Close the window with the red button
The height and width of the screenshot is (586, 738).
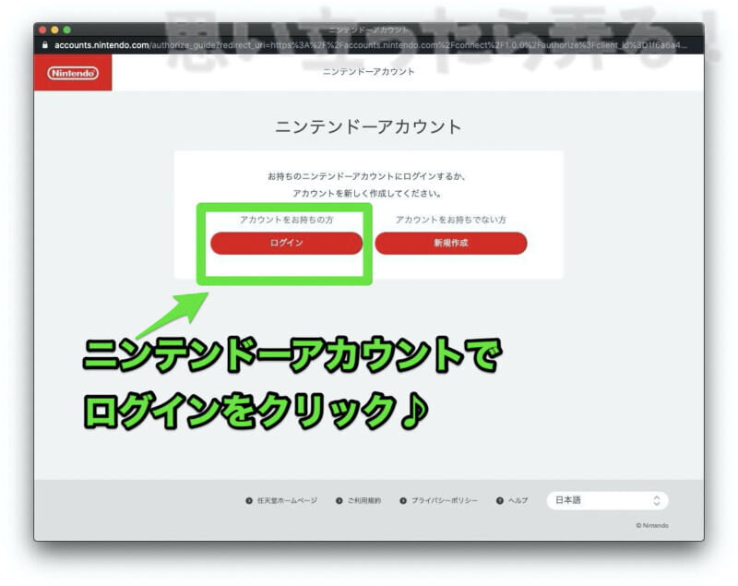coord(42,30)
